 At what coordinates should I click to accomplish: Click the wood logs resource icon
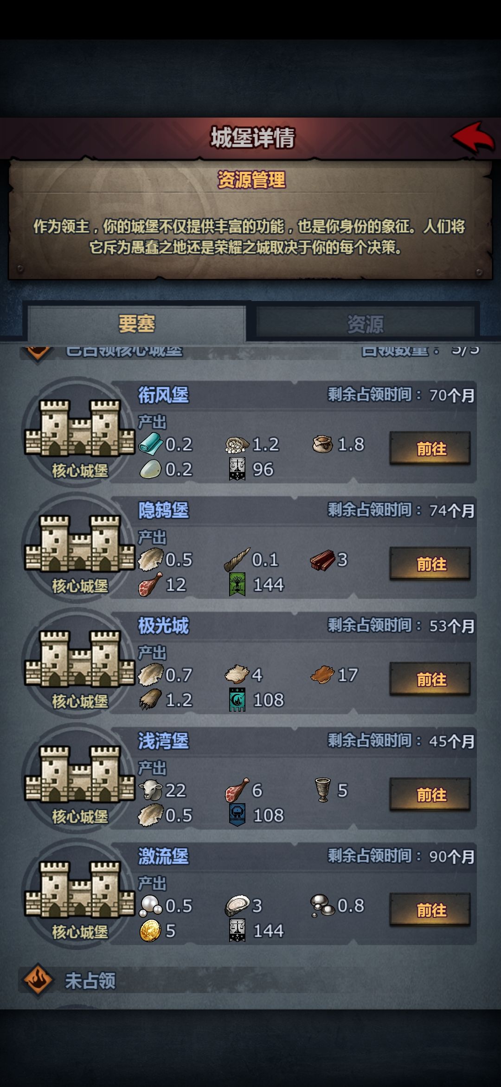[x=322, y=560]
